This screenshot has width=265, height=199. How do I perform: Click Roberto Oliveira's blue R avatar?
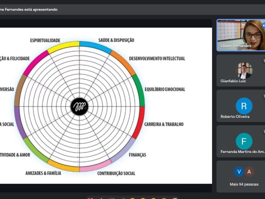[x=244, y=106]
